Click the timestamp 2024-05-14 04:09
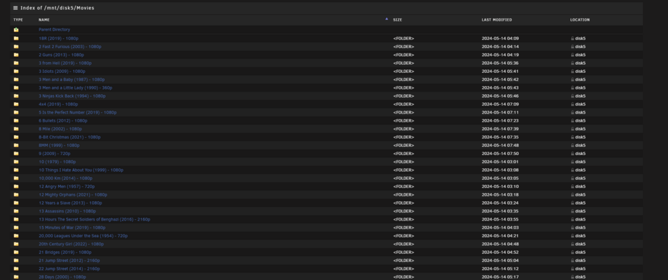Image resolution: width=668 pixels, height=280 pixels. pyautogui.click(x=500, y=38)
